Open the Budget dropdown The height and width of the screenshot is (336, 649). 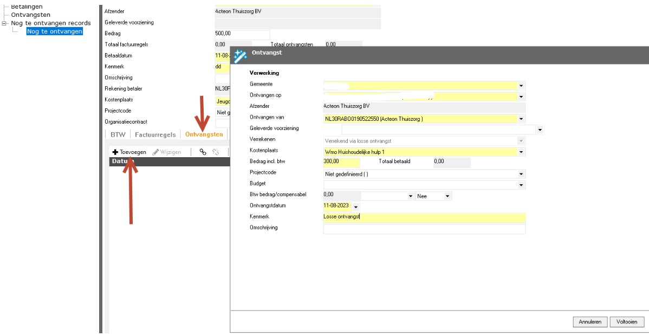[x=521, y=185]
